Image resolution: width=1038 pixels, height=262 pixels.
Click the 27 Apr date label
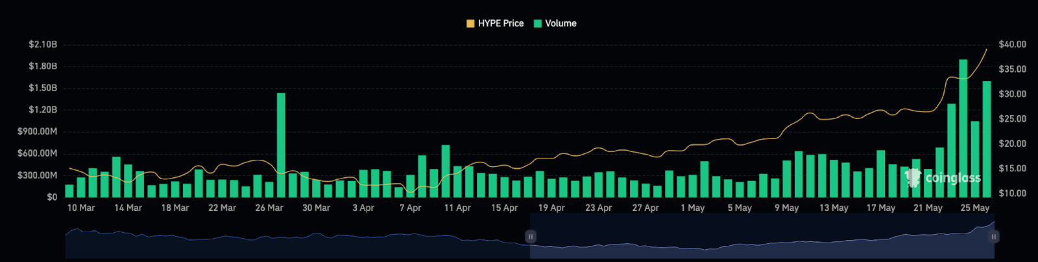point(646,208)
